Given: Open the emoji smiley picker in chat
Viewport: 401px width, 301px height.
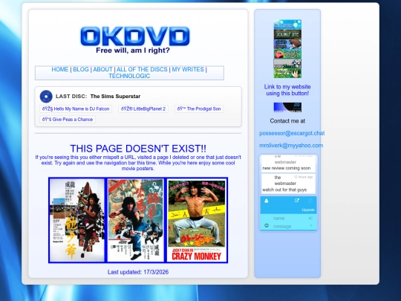Looking at the screenshot, I should click(267, 225).
